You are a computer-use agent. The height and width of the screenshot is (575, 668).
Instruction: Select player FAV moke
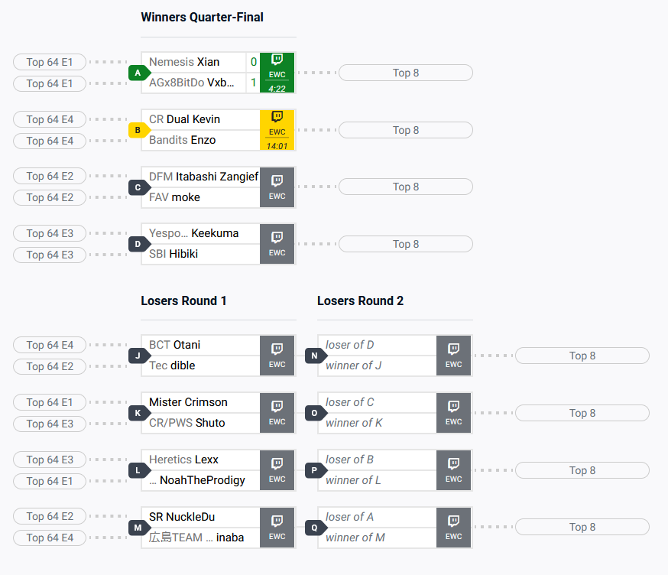point(175,197)
